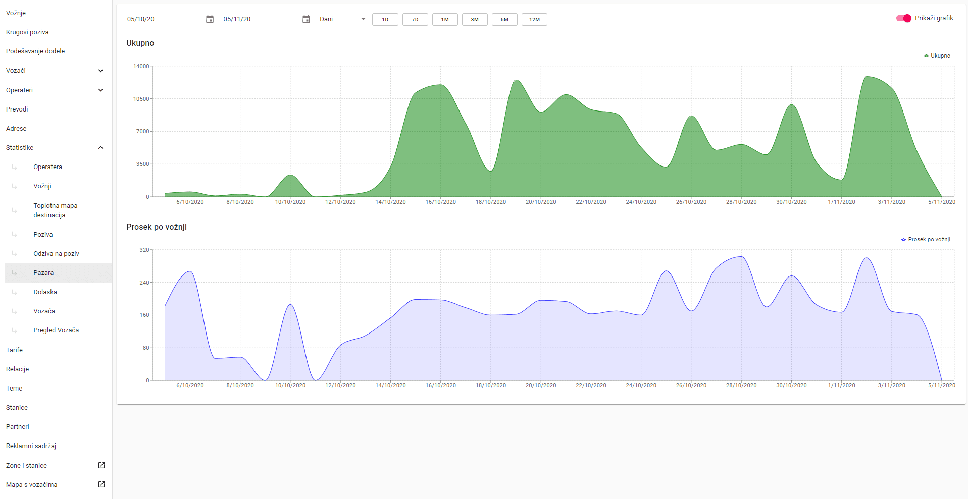Open Pregled Vozača statistics page
The width and height of the screenshot is (968, 499).
coord(56,330)
